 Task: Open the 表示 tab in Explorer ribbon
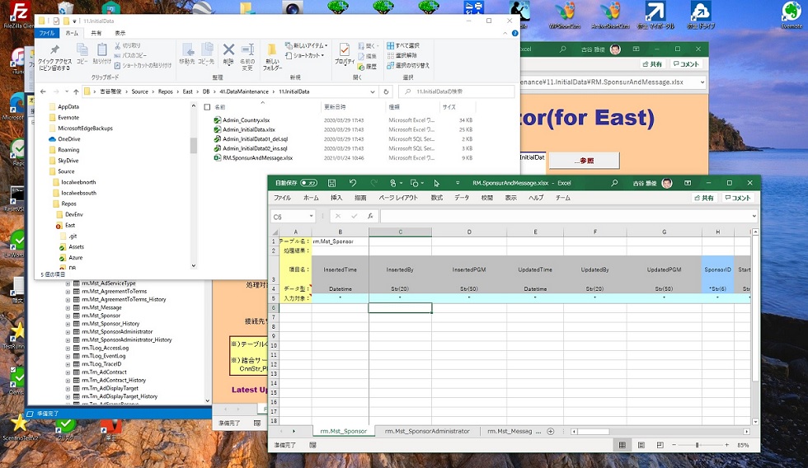coord(120,33)
